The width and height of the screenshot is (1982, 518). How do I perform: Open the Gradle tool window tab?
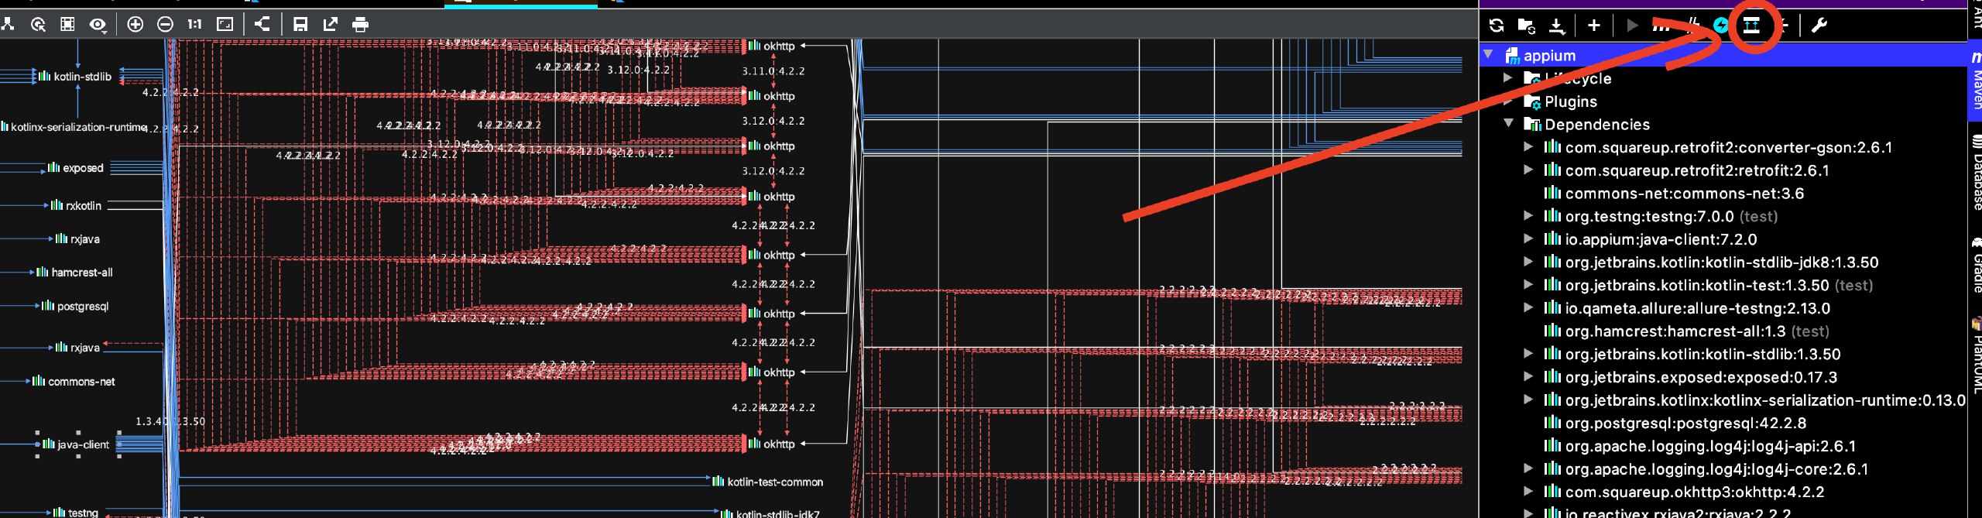tap(1975, 265)
